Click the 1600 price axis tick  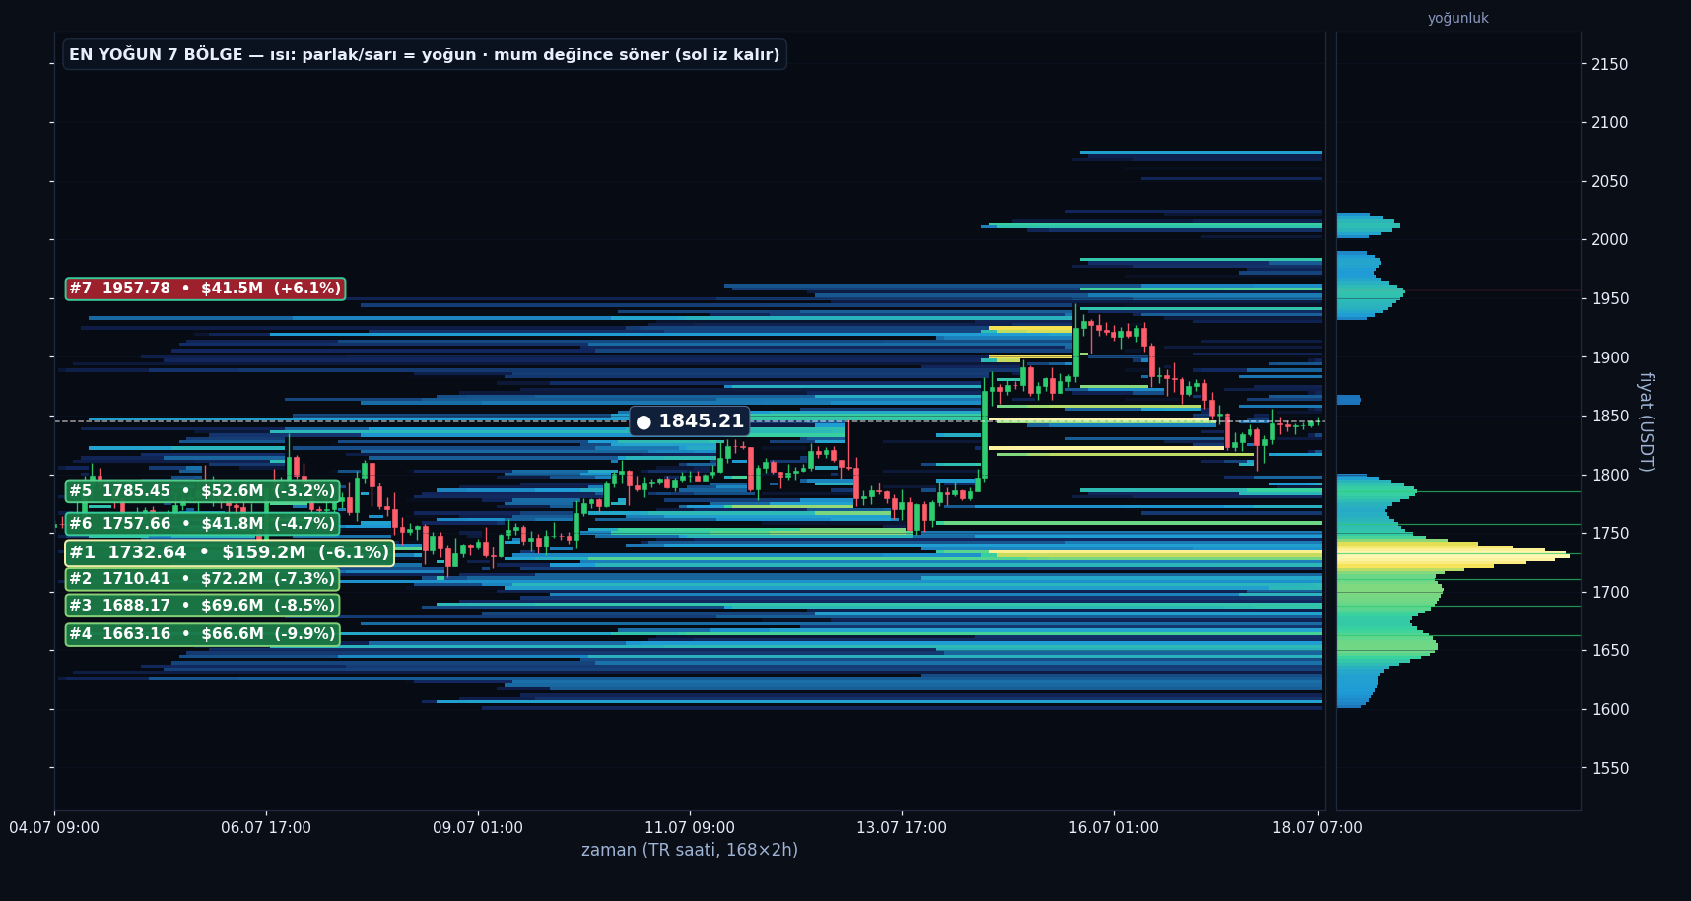coord(1610,710)
